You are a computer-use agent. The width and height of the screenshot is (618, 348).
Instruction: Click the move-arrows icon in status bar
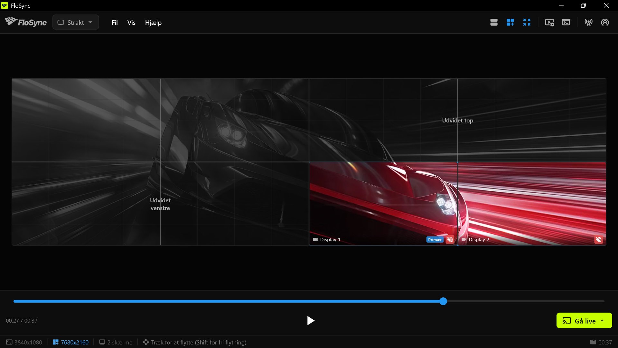pyautogui.click(x=146, y=342)
